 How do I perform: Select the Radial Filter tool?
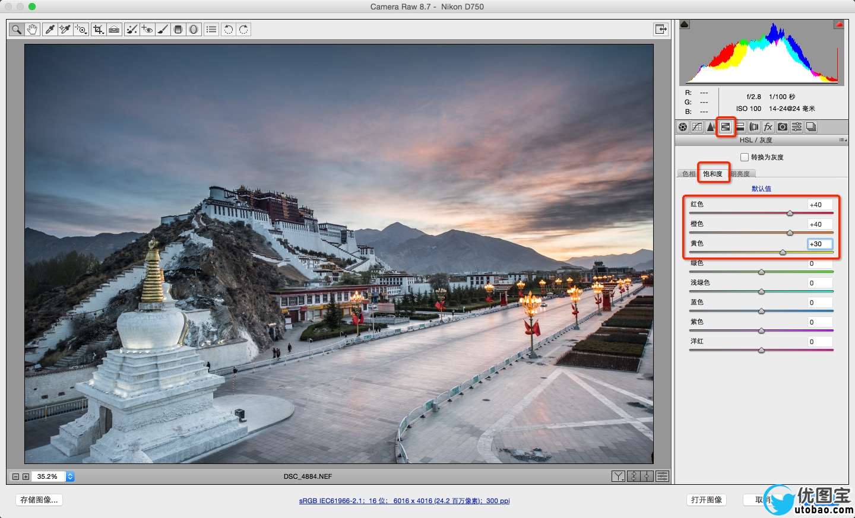pyautogui.click(x=194, y=29)
